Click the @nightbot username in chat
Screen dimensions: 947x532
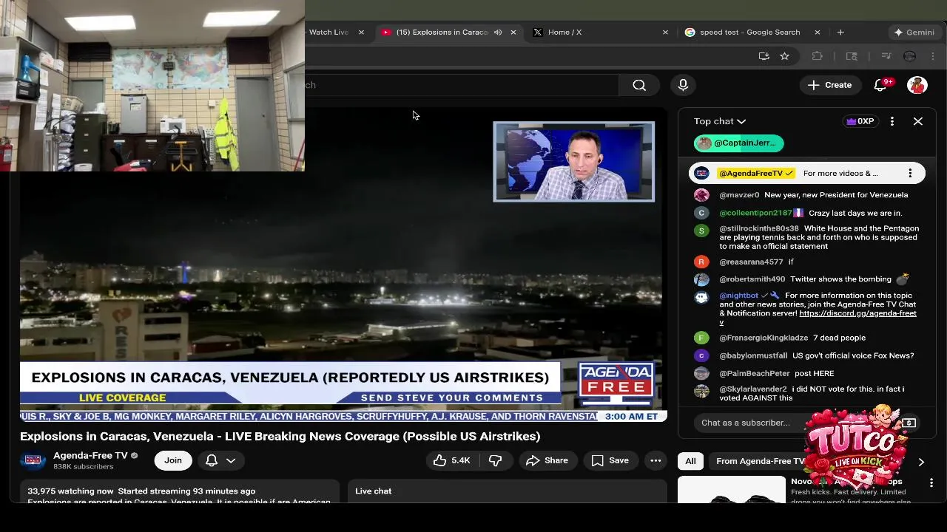tap(738, 296)
